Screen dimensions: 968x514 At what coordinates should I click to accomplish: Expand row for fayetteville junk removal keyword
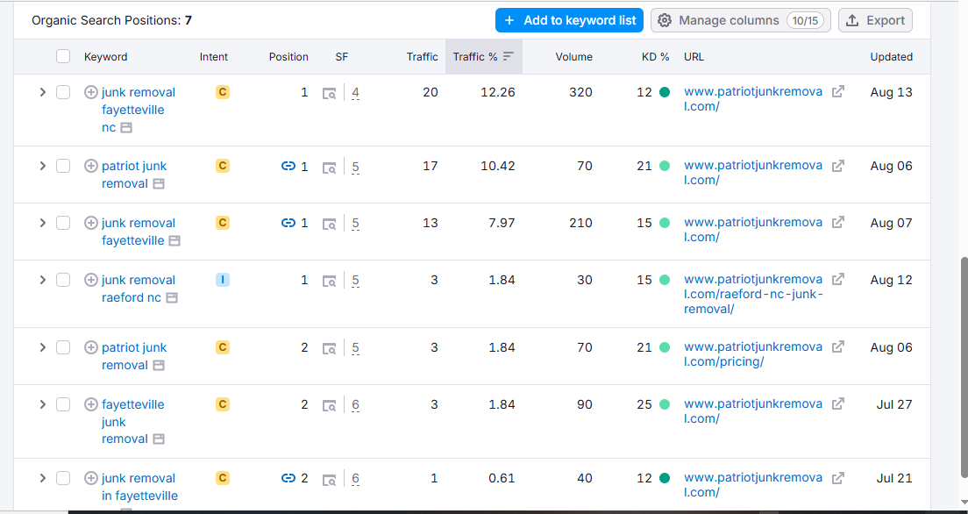click(x=41, y=404)
